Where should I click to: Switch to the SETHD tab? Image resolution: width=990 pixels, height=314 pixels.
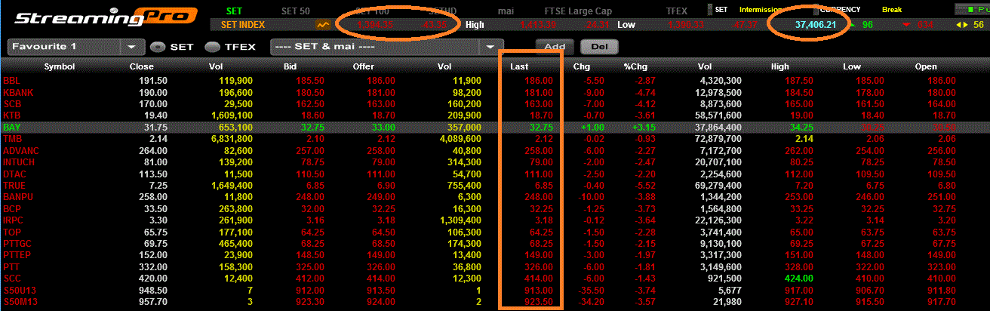pos(443,11)
